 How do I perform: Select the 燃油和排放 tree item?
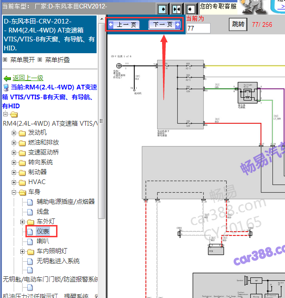click(x=43, y=142)
